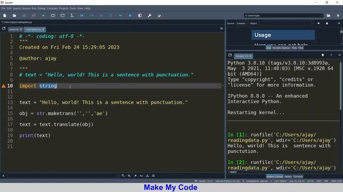This screenshot has height=192, width=343.
Task: Continue execution until the next breakpoint
Action: point(120,15)
